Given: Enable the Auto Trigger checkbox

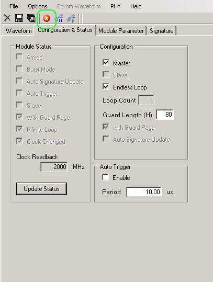Looking at the screenshot, I should click(x=105, y=177).
